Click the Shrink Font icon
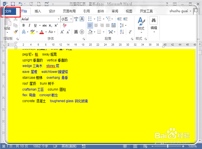 (x=68, y=32)
